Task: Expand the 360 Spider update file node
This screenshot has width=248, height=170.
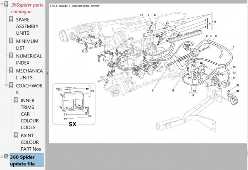Action: (x=2, y=157)
